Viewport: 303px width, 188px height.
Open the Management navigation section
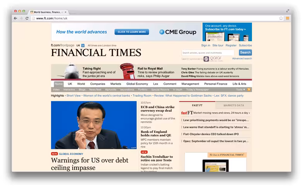[x=190, y=84]
